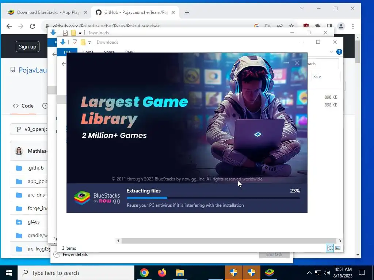The image size is (374, 280).
Task: Switch to Details view in Explorer
Action: (x=330, y=248)
